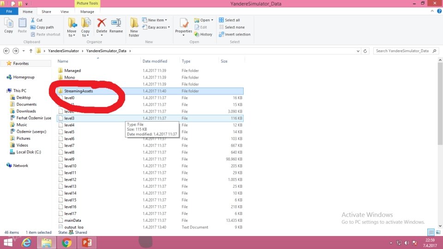This screenshot has height=249, width=443.
Task: Open the Windows Start button
Action: tap(8, 243)
